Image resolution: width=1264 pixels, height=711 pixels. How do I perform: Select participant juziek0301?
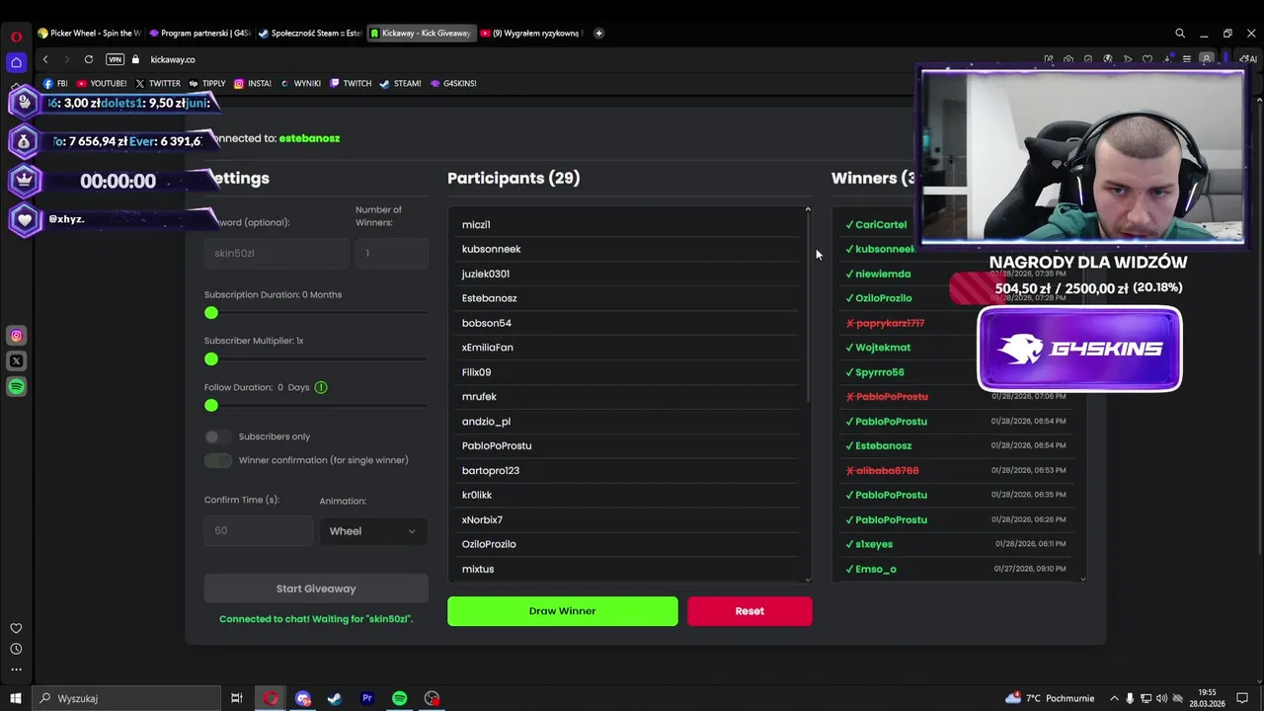tap(628, 274)
